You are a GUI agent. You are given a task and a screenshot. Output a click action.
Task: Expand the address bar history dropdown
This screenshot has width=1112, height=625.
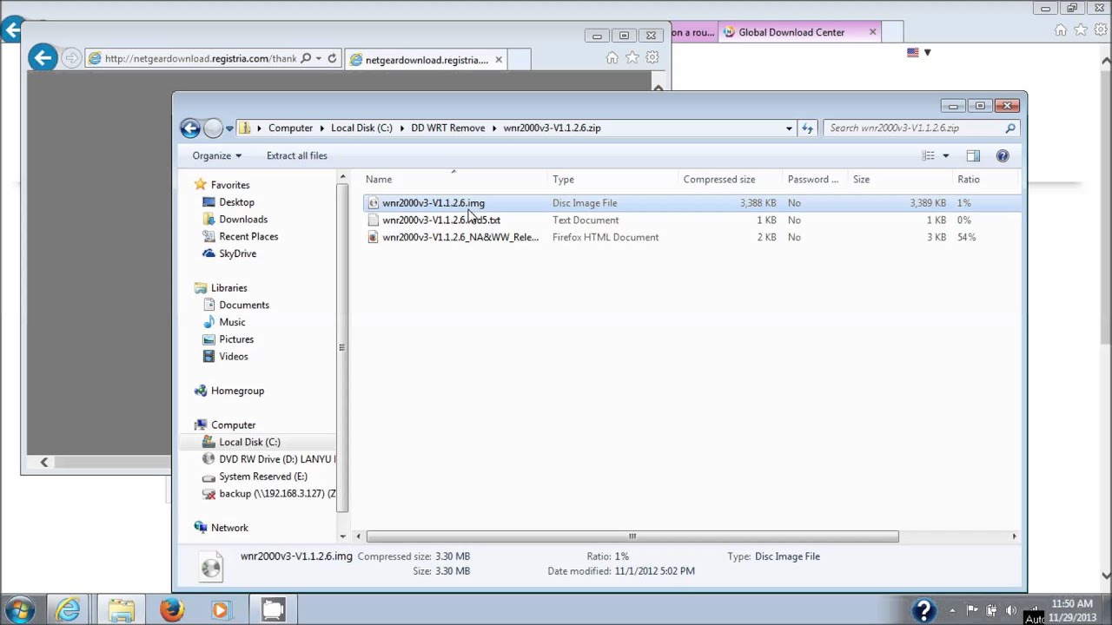tap(789, 128)
